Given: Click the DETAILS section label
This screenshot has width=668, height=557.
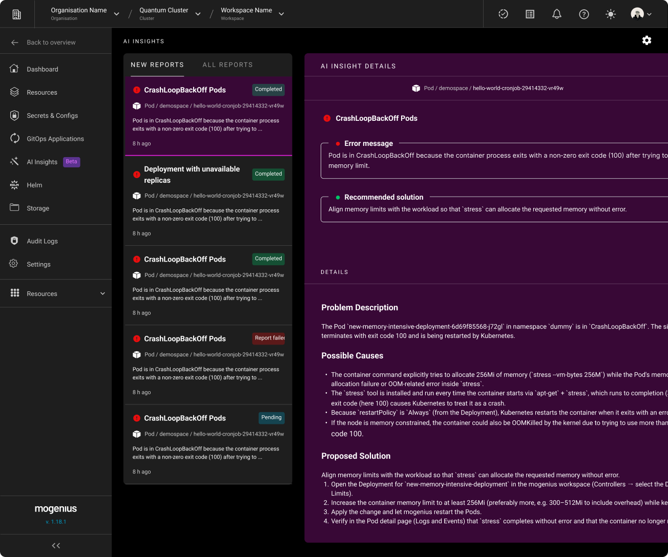Looking at the screenshot, I should 335,272.
